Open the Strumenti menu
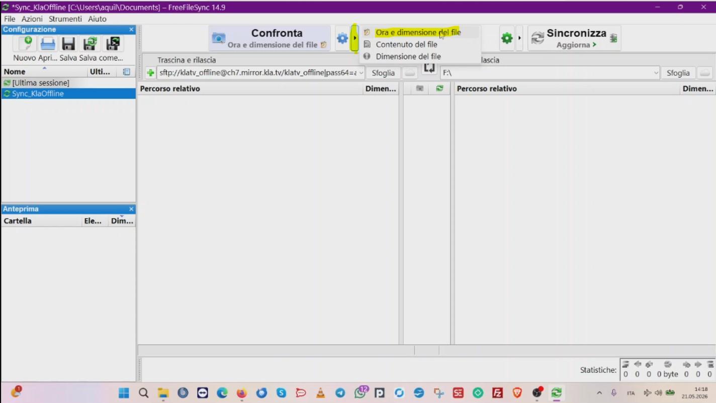Viewport: 716px width, 403px height. [x=65, y=19]
